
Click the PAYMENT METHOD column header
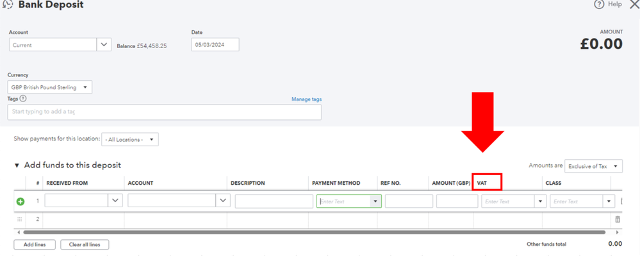pyautogui.click(x=336, y=183)
